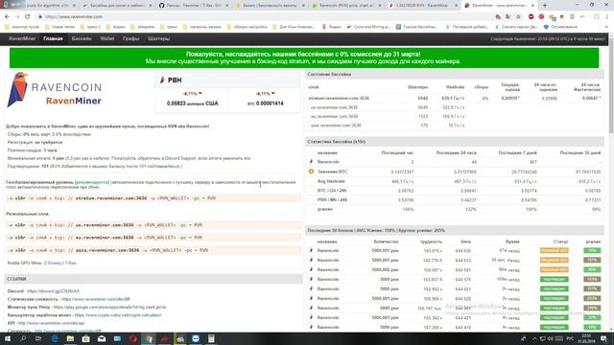The width and height of the screenshot is (614, 345).
Task: Open 'Новая папка' bookmark folder
Action: 59,27
